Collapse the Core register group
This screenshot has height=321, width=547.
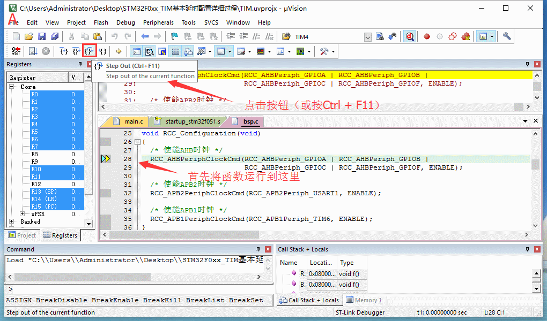tap(11, 86)
